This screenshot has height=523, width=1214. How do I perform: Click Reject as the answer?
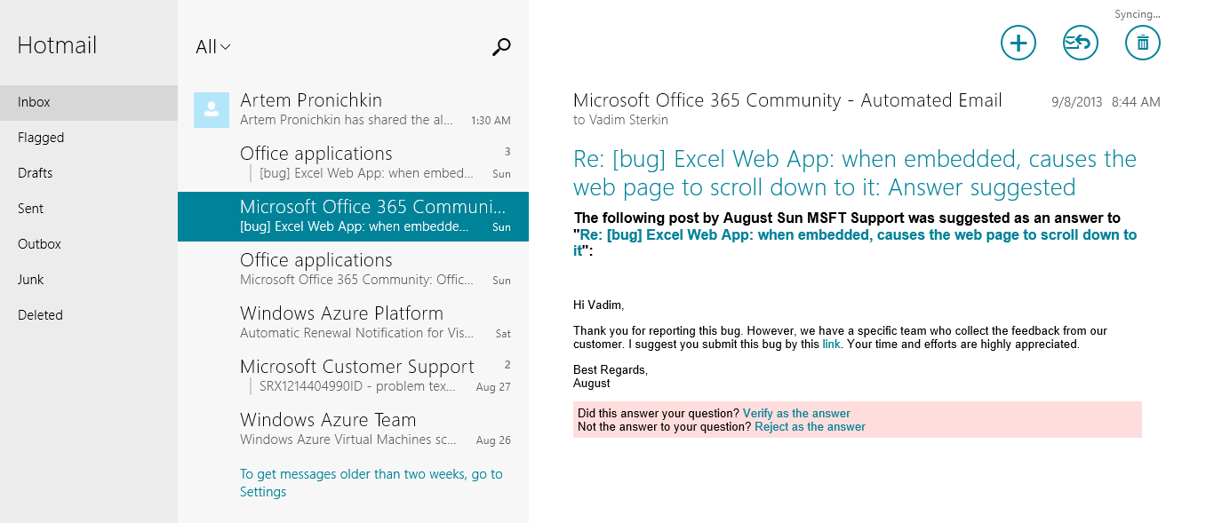[810, 427]
